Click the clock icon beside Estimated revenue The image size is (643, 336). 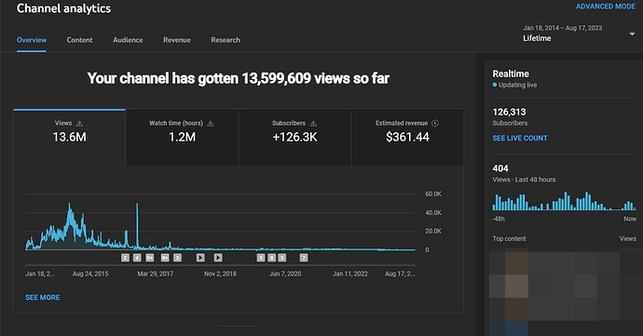tap(435, 124)
